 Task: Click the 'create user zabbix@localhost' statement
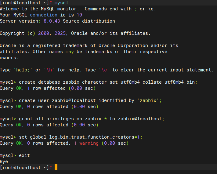pos(90,100)
